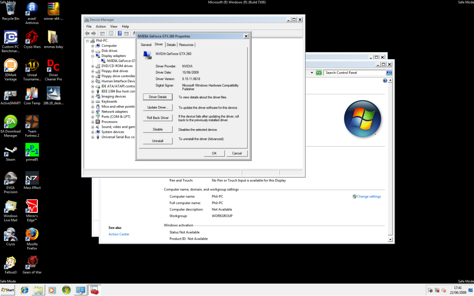Collapse the Display adapters tree node
The height and width of the screenshot is (296, 474).
tap(92, 55)
